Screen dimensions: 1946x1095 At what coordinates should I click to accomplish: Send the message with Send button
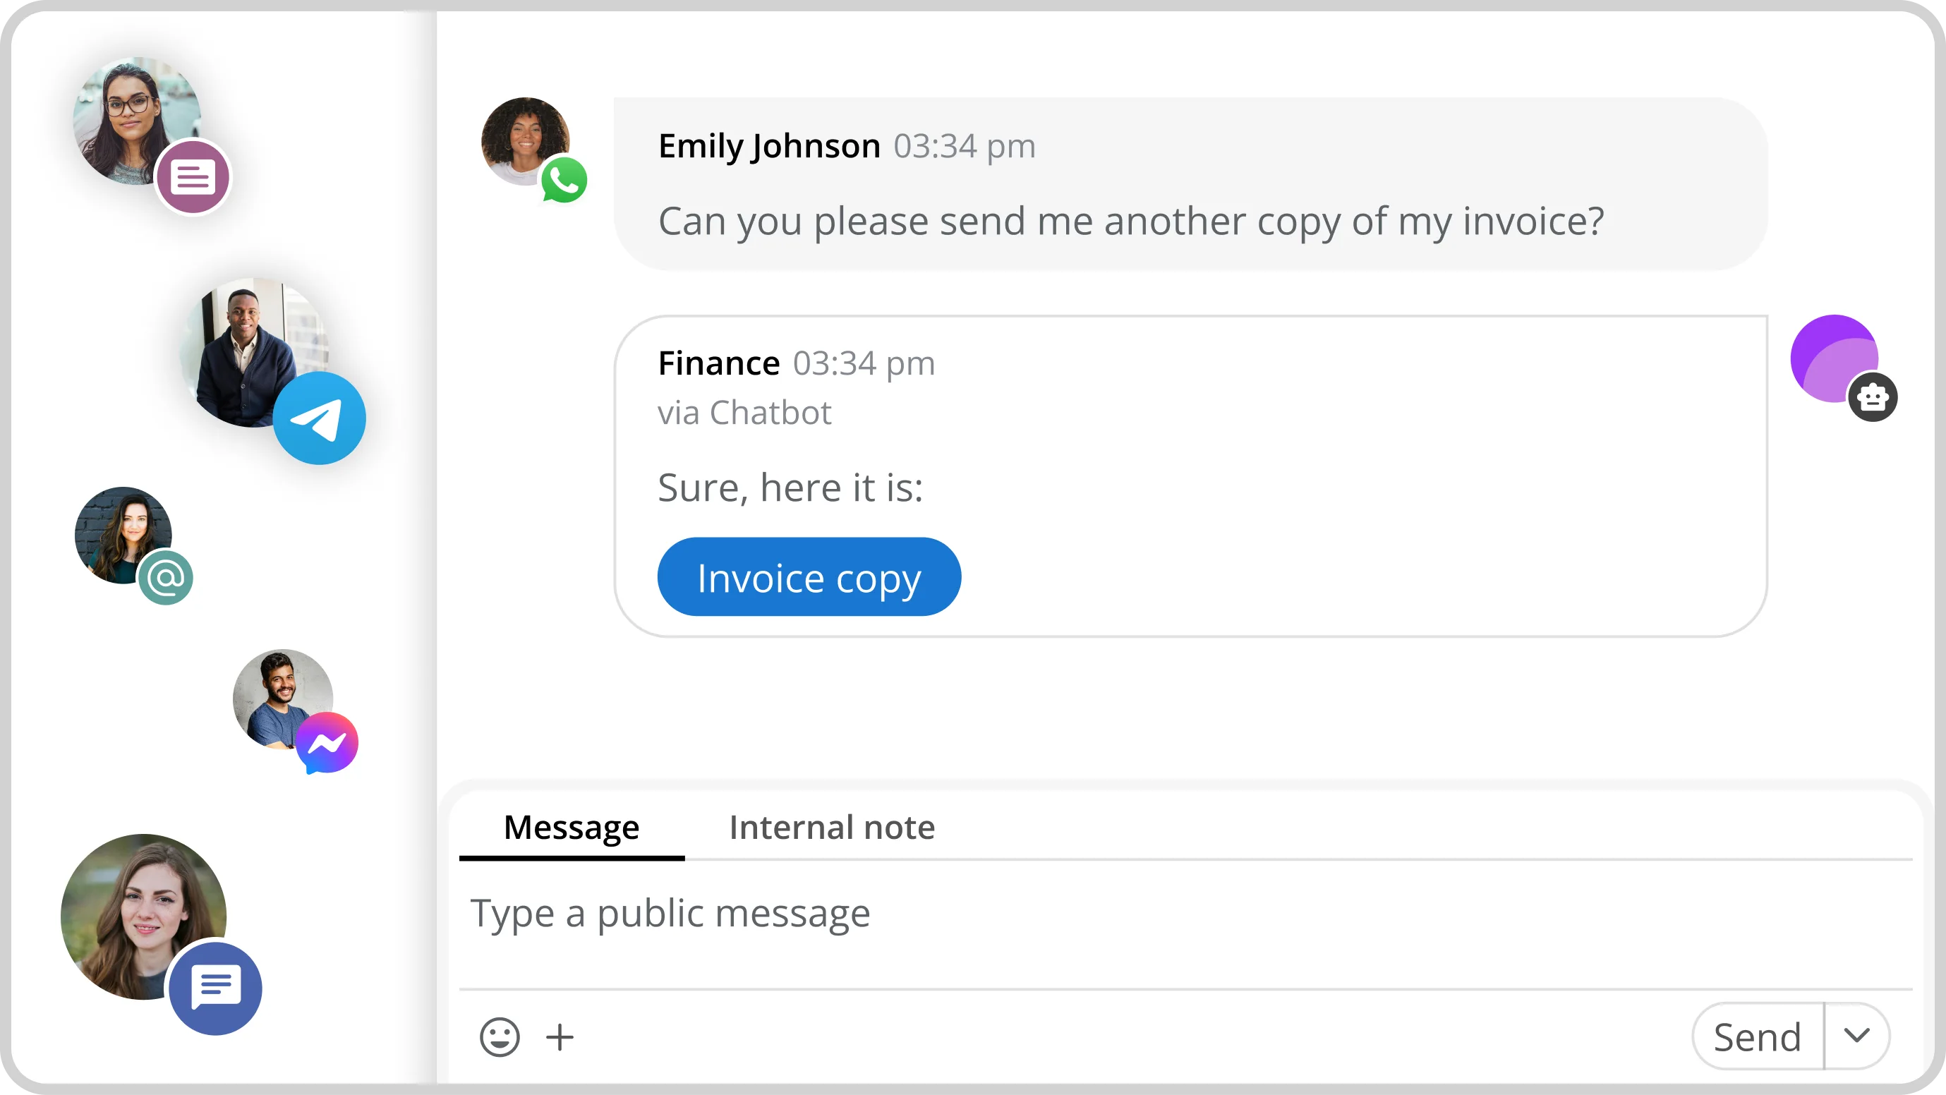coord(1757,1036)
